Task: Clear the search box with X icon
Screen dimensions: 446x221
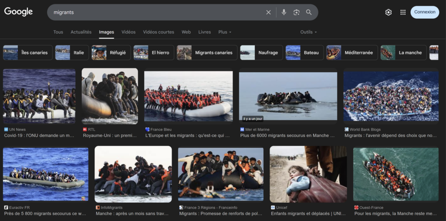Action: 268,12
